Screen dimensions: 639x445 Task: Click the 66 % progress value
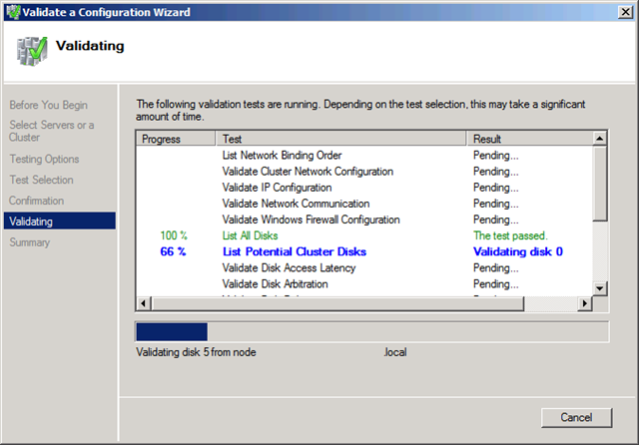click(x=173, y=251)
